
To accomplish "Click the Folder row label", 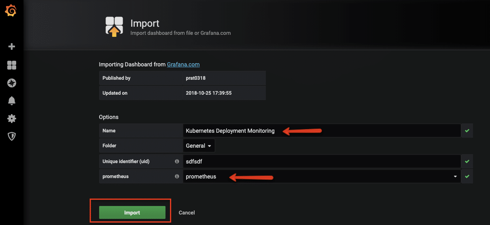I will point(109,146).
